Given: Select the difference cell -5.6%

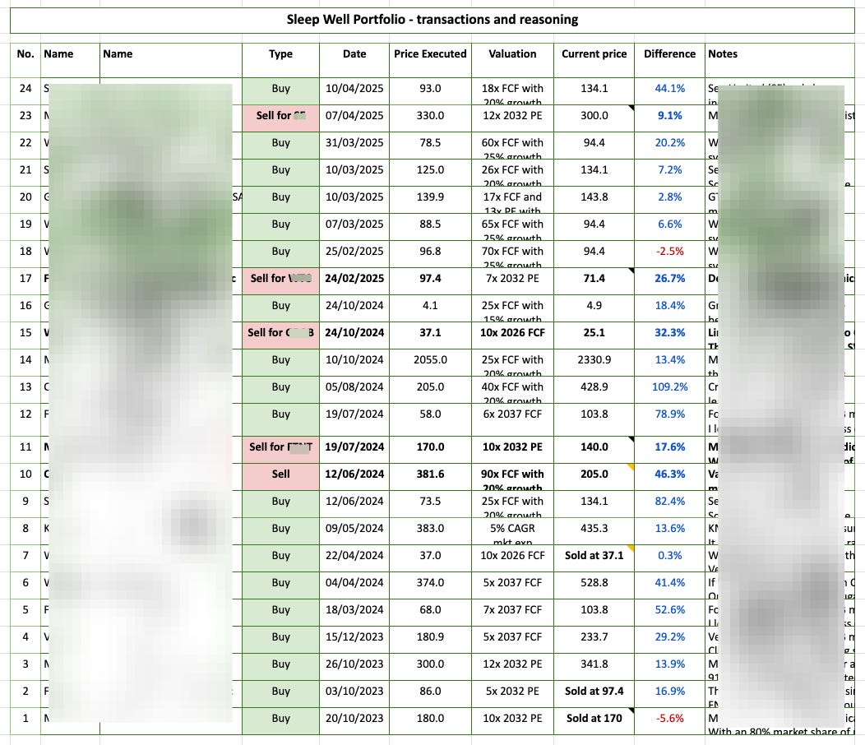Looking at the screenshot, I should point(669,720).
